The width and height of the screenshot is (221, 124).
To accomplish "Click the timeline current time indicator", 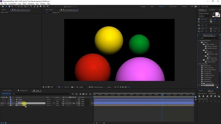I will [162, 95].
